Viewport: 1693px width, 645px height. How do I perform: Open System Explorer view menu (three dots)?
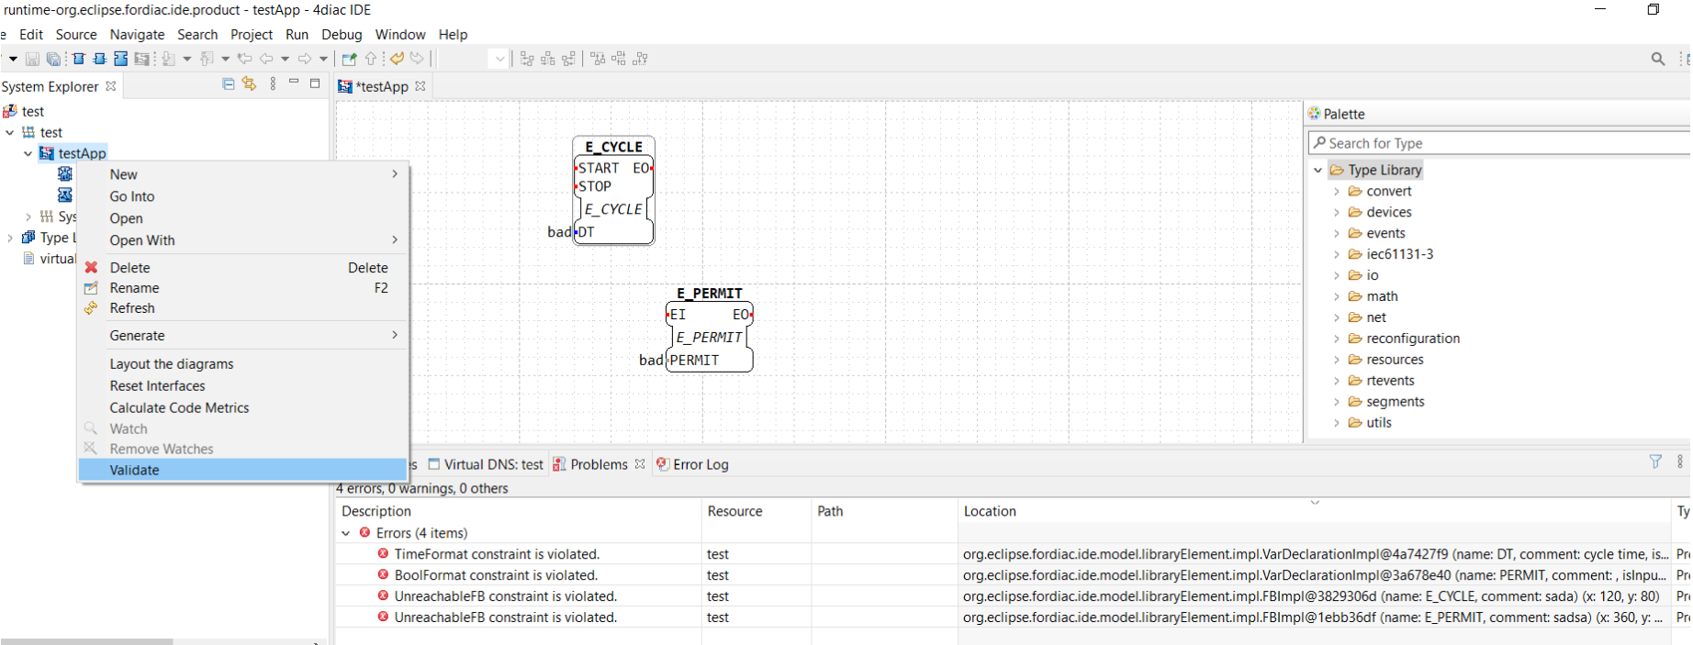coord(273,84)
